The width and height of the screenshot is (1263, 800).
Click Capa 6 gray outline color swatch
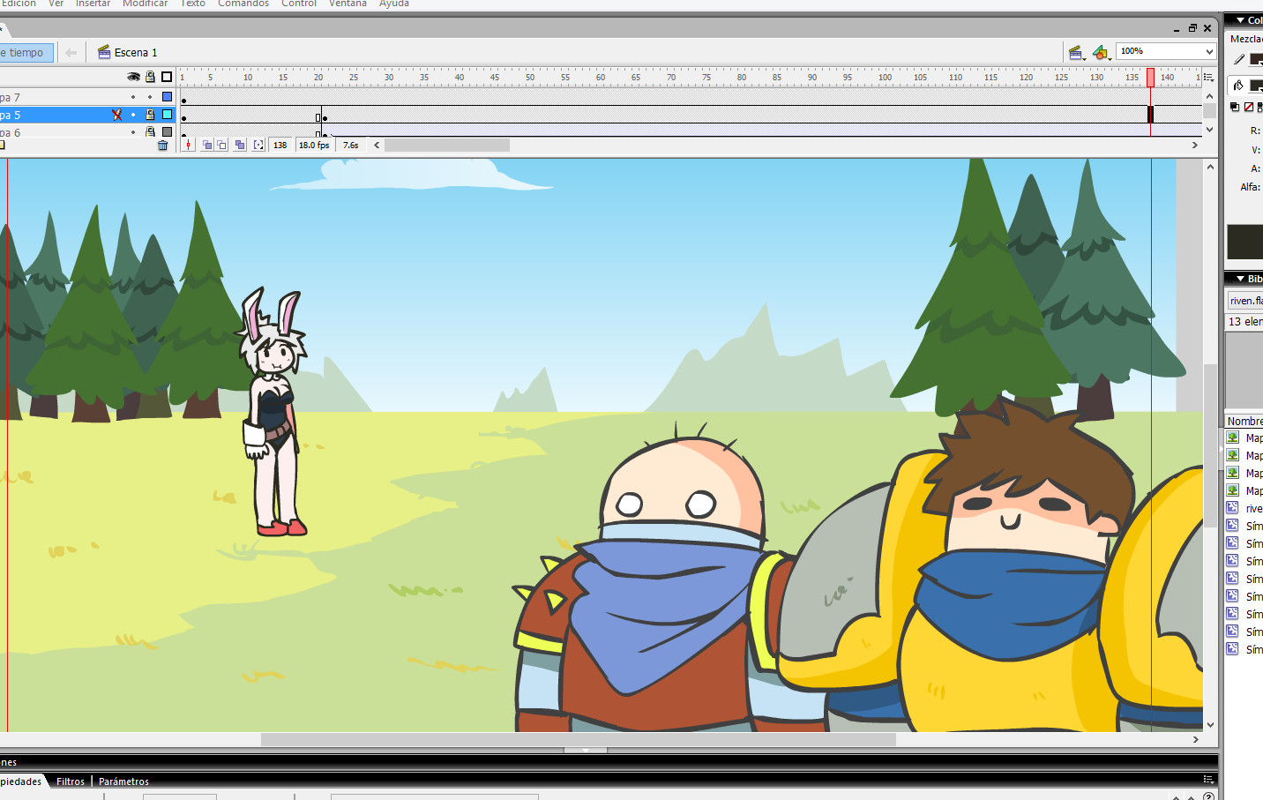click(x=167, y=132)
